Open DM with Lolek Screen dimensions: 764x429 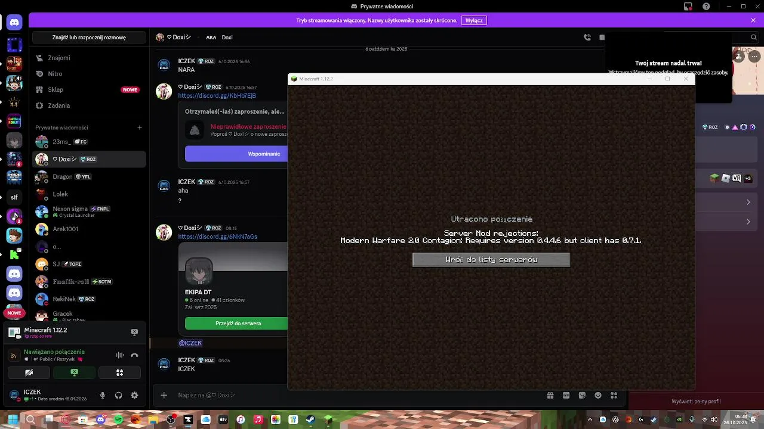(x=89, y=194)
